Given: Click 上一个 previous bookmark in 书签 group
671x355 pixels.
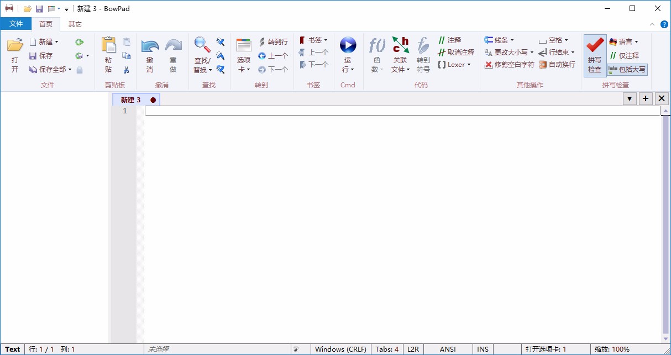Looking at the screenshot, I should click(x=313, y=53).
